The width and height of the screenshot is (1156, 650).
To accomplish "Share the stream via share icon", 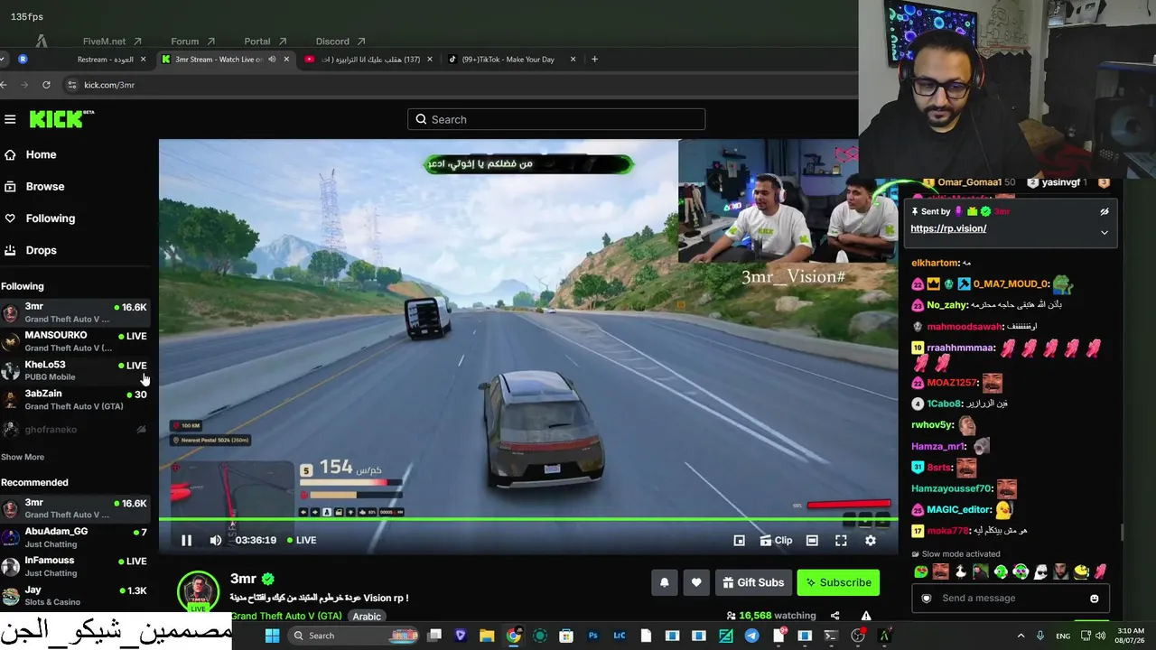I will tap(834, 616).
